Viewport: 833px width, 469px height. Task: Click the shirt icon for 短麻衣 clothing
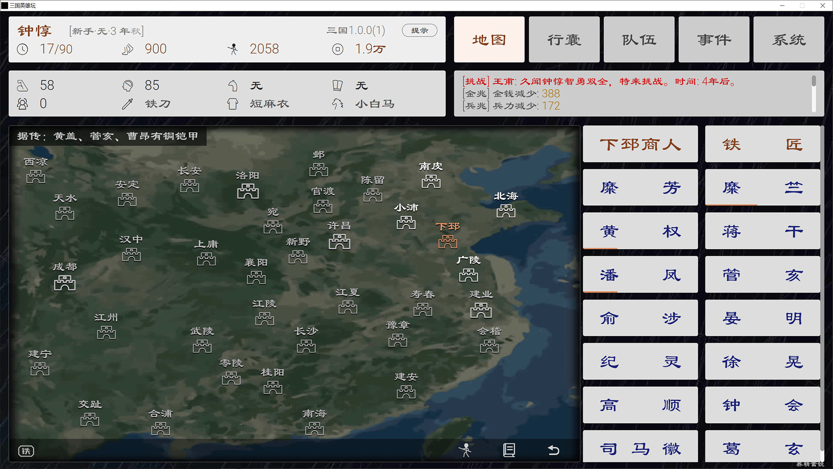click(x=233, y=104)
